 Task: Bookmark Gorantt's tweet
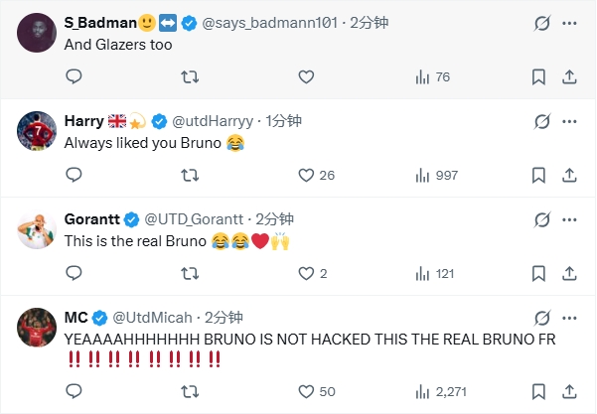click(x=537, y=273)
